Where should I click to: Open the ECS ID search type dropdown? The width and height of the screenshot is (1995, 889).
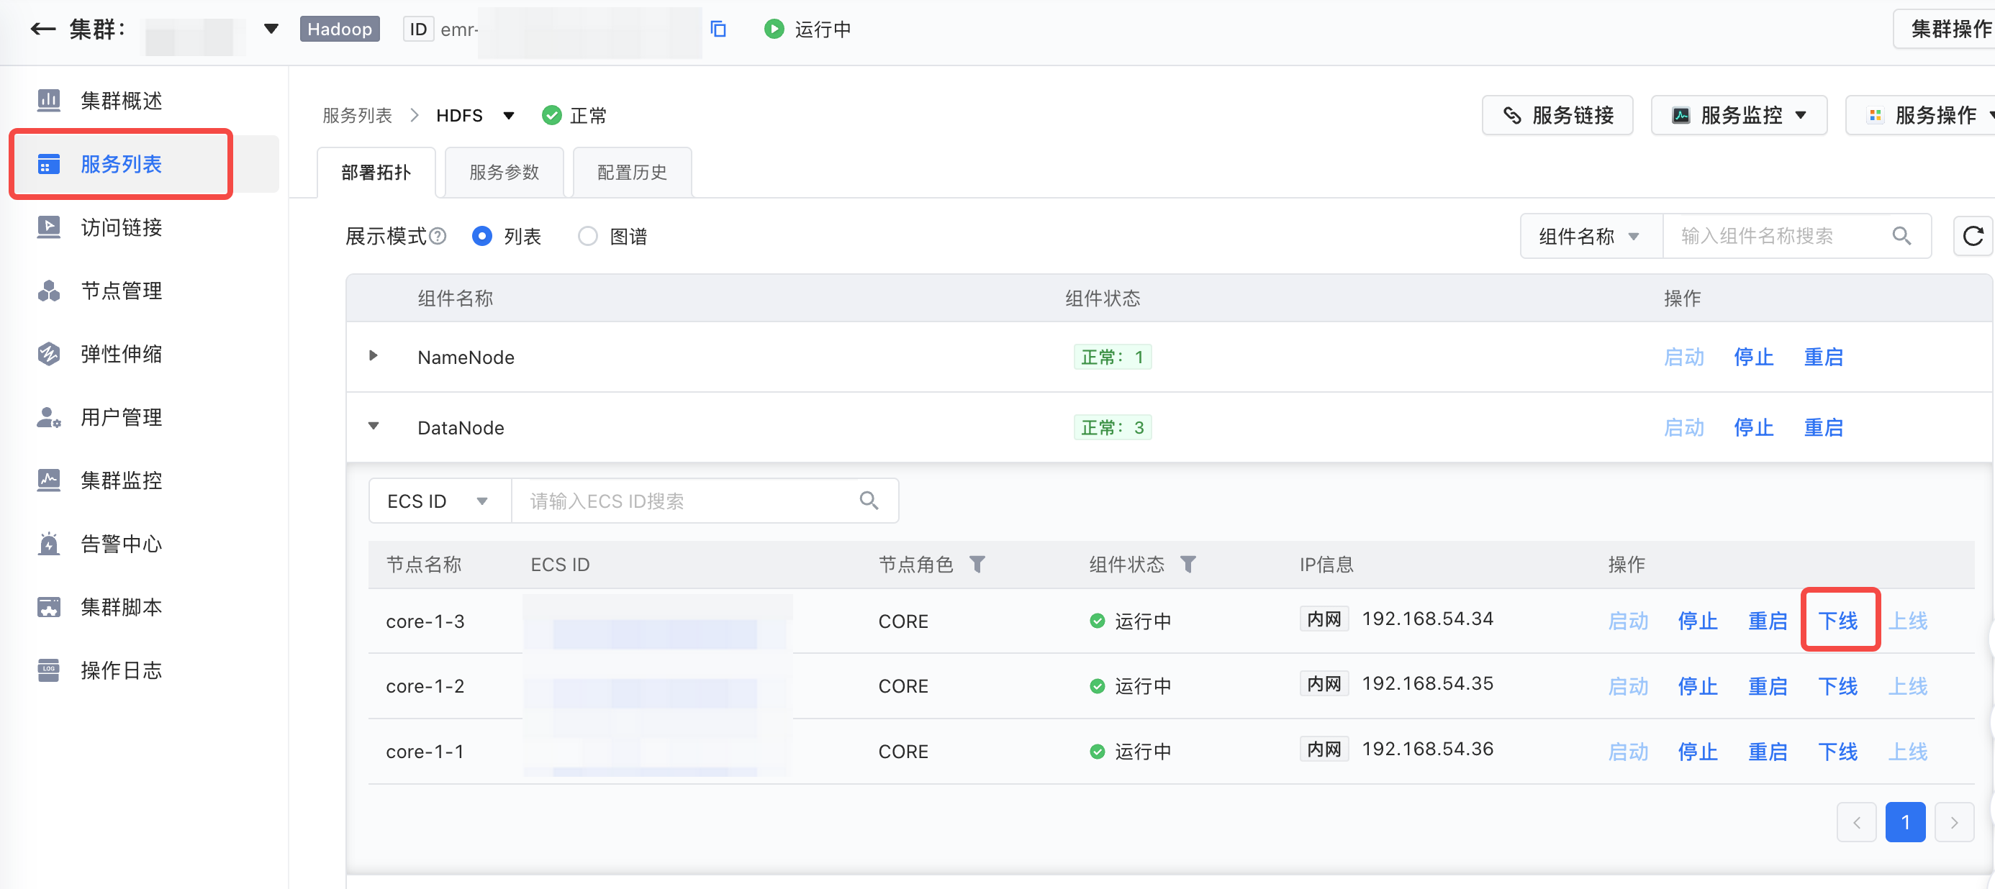(439, 501)
